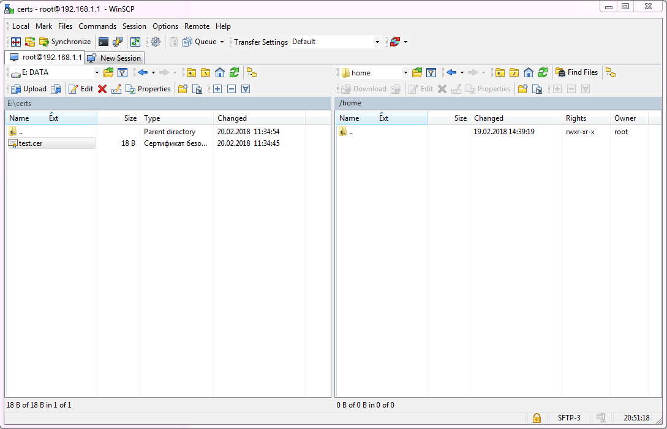
Task: Expand the arrow next to globe icon
Action: click(405, 42)
